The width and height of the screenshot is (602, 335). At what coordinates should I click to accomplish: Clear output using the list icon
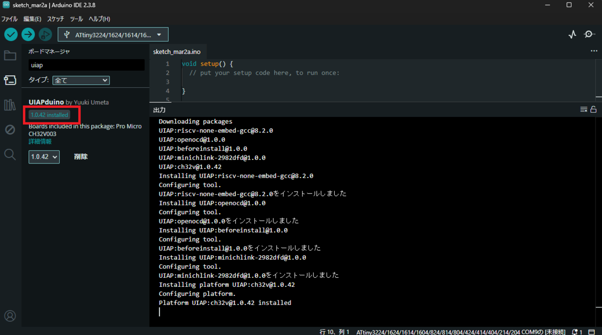pyautogui.click(x=583, y=109)
